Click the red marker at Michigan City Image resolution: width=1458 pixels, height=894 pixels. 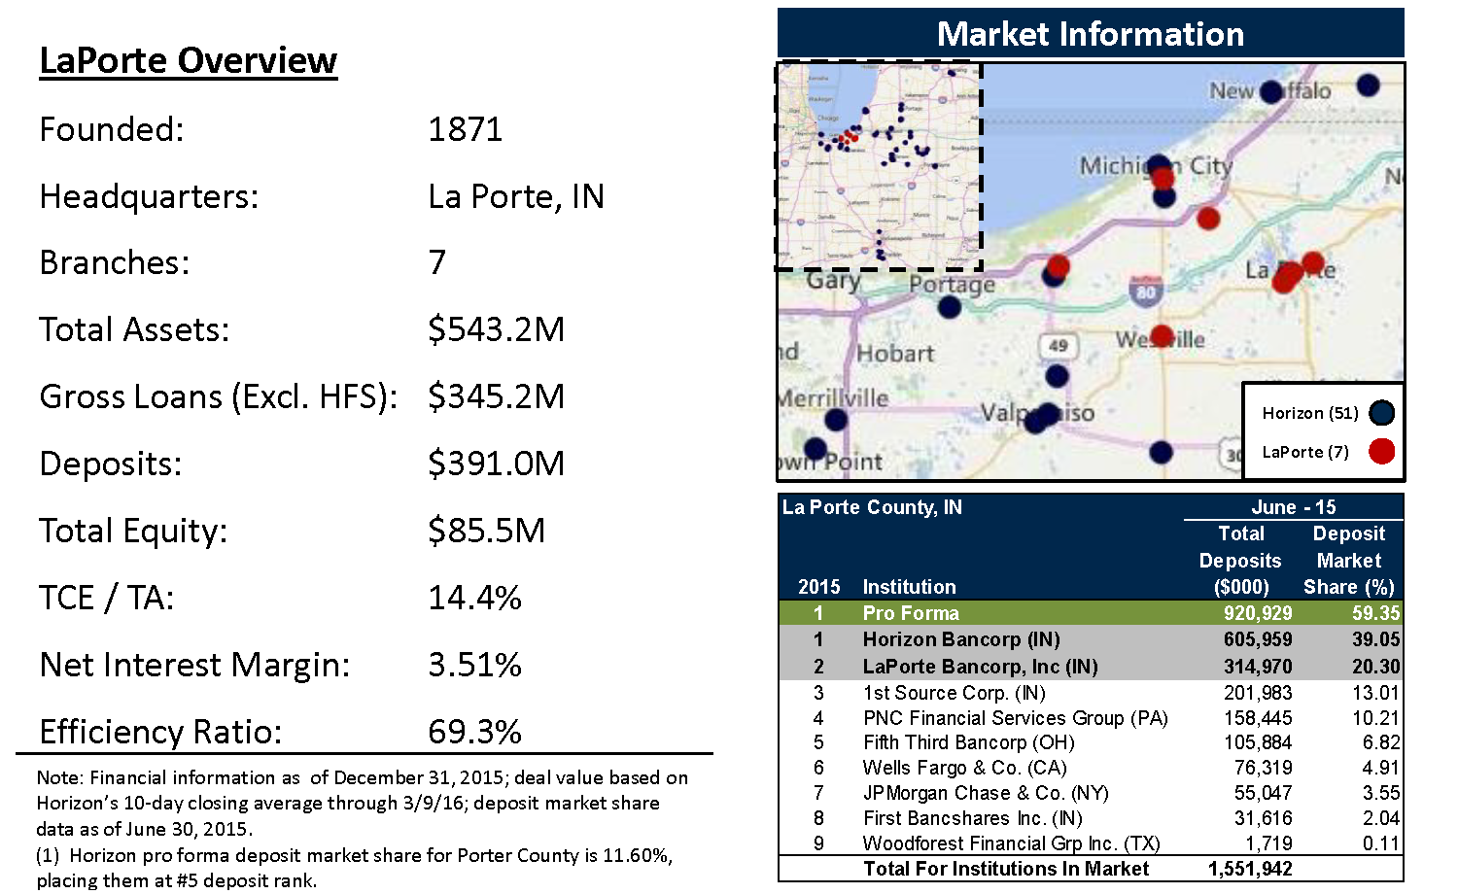click(x=1163, y=178)
